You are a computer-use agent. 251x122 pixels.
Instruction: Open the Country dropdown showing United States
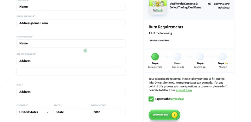[x=33, y=112]
